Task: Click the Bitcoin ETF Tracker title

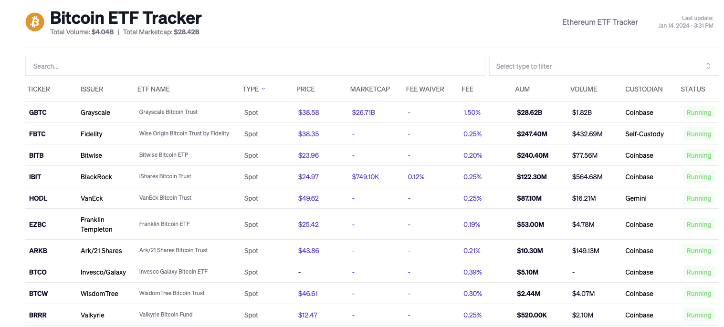Action: coord(126,18)
